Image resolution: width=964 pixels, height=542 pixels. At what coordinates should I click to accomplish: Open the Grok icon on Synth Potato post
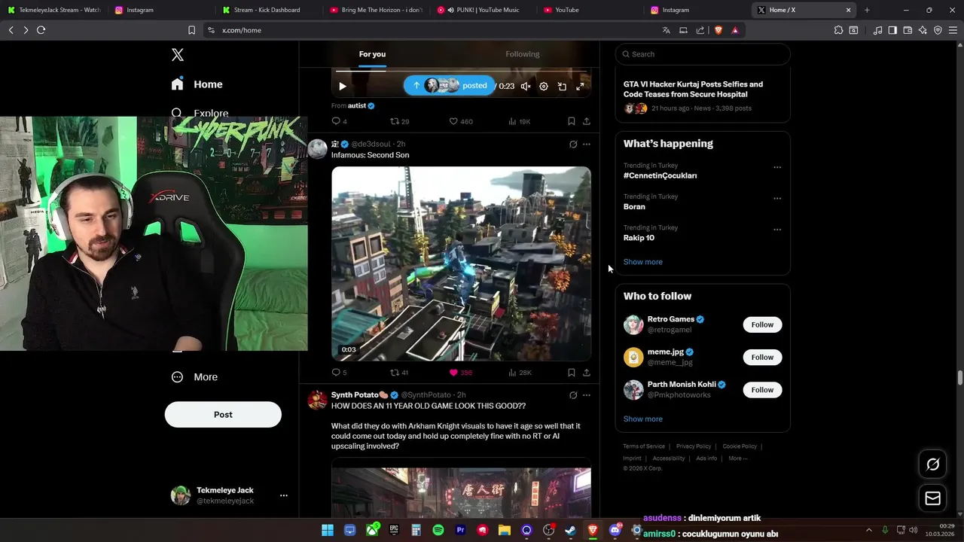tap(573, 395)
